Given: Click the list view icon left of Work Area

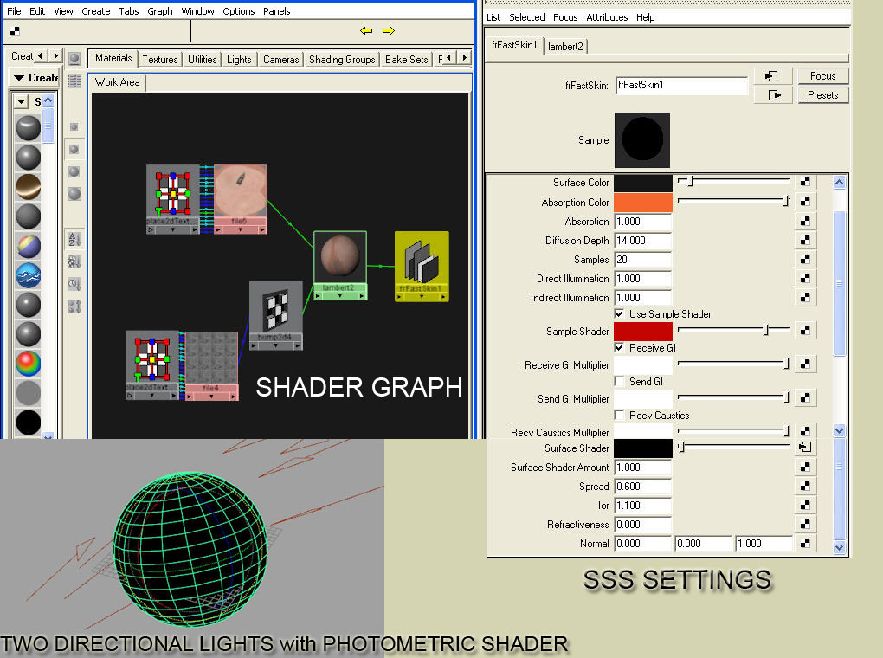Looking at the screenshot, I should coord(74,81).
